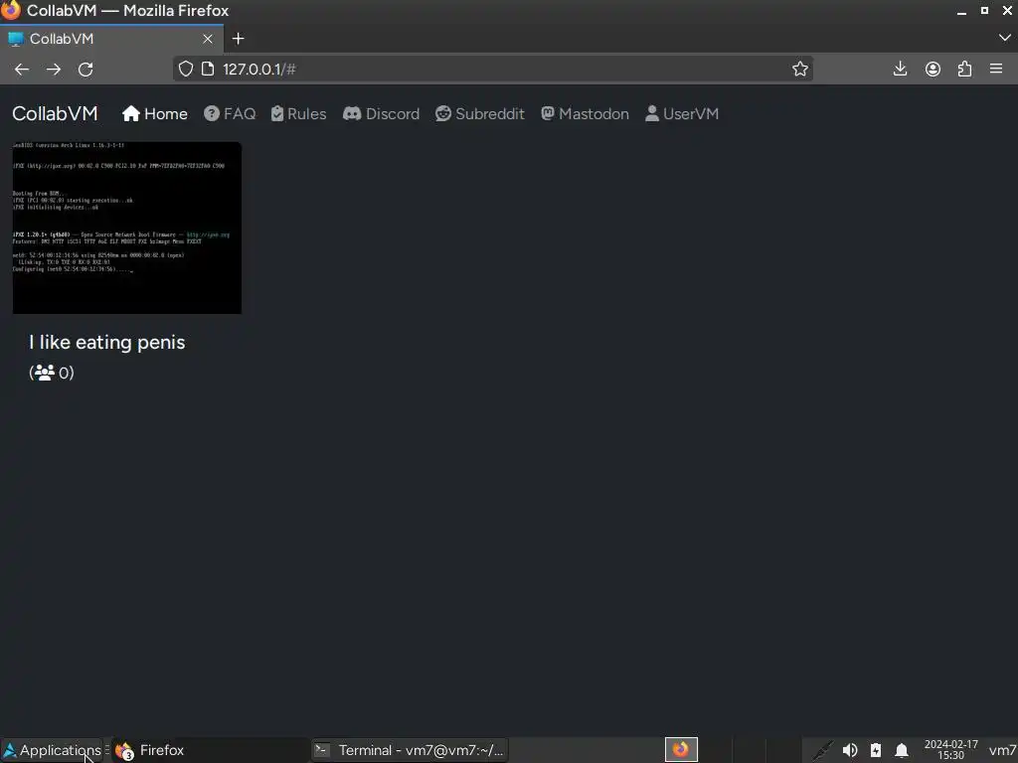Close the Firefox window
1018x763 pixels.
1007,10
